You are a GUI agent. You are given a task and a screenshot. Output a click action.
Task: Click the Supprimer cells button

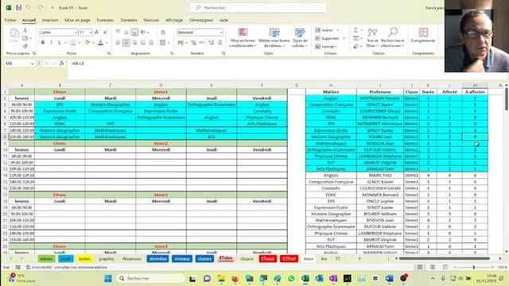(329, 38)
